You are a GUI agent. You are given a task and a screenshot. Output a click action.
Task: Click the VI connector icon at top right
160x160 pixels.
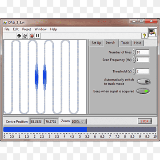pos(153,33)
